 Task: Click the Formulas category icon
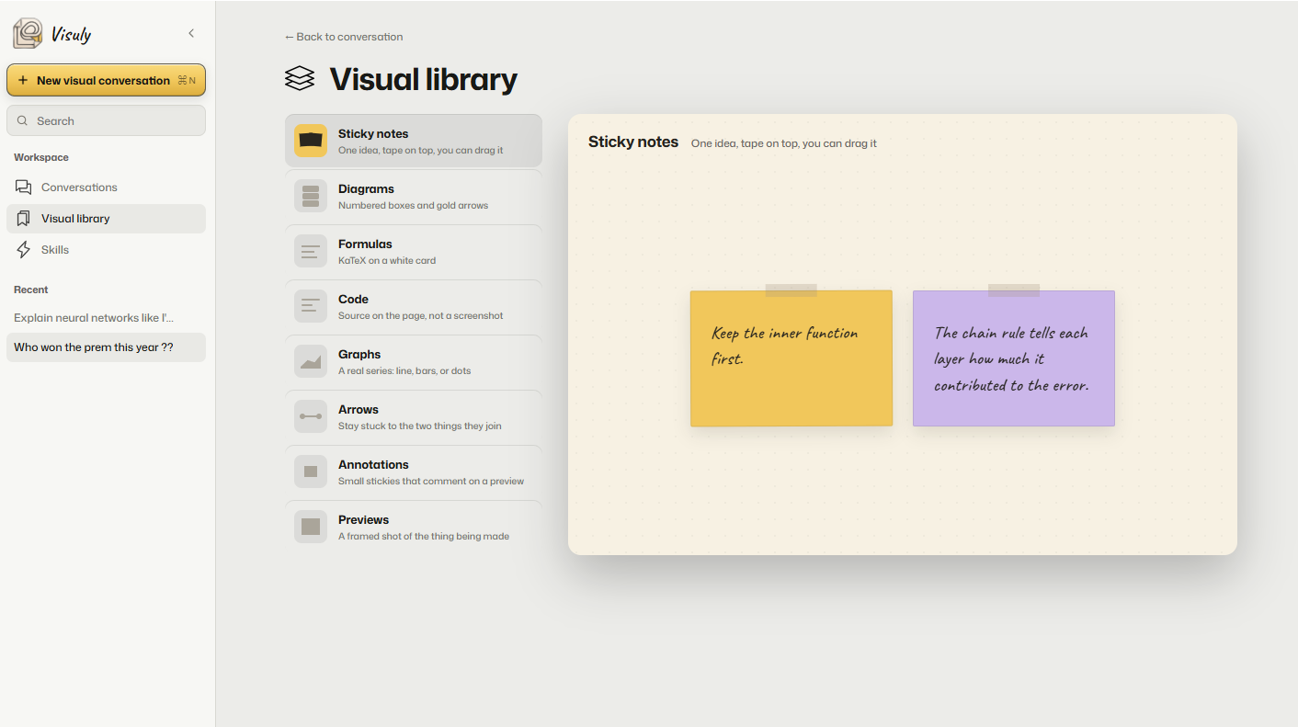[x=311, y=251]
